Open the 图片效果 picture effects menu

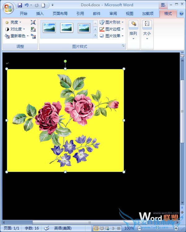(112, 36)
